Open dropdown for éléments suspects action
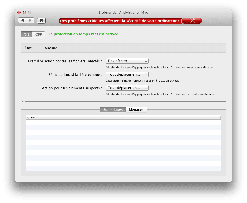The image size is (247, 203). click(x=127, y=88)
